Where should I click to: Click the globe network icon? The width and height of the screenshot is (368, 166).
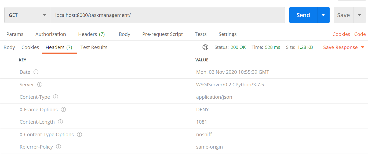(x=205, y=47)
